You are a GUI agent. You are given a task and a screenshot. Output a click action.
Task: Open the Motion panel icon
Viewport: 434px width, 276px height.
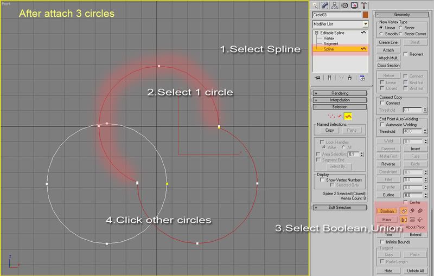(345, 5)
